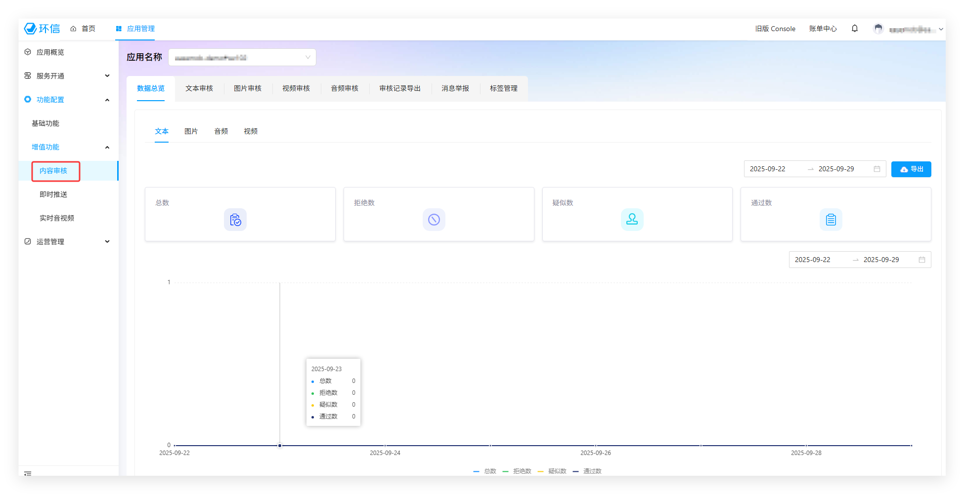Click the suspected count stamp icon
The height and width of the screenshot is (494, 964).
coord(632,220)
